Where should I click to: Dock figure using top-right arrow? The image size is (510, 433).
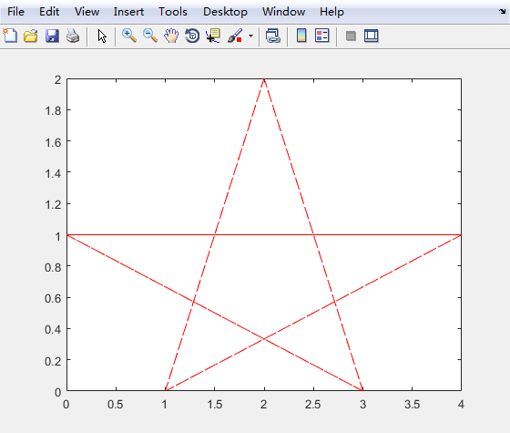(x=503, y=12)
